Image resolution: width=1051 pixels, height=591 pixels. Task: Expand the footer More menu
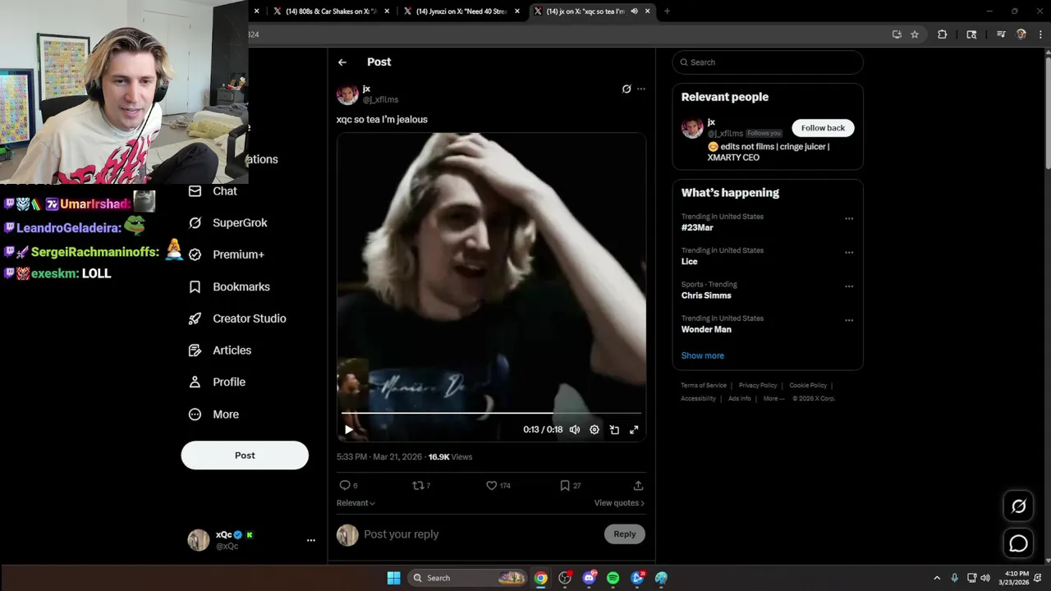[773, 399]
